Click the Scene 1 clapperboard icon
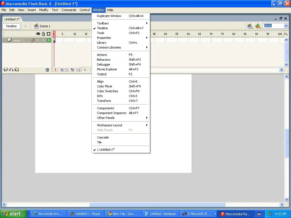 tap(36, 26)
